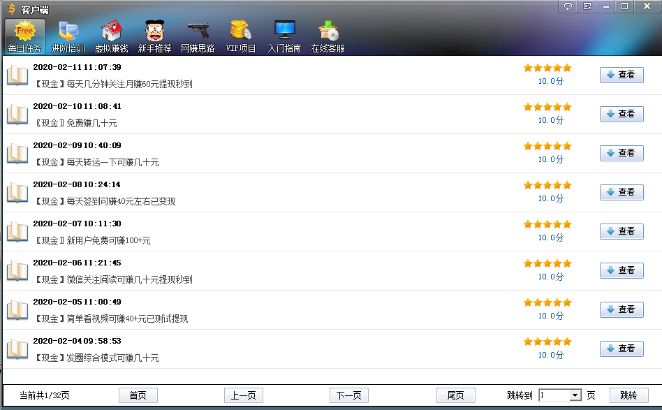Screen dimensions: 662x410
Task: Click book icon of 2020-02-04 entry
Action: (x=17, y=349)
